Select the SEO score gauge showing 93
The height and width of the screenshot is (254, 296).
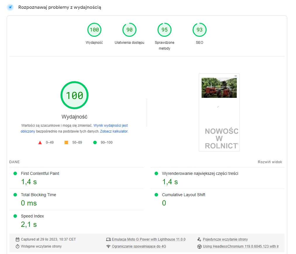[199, 29]
